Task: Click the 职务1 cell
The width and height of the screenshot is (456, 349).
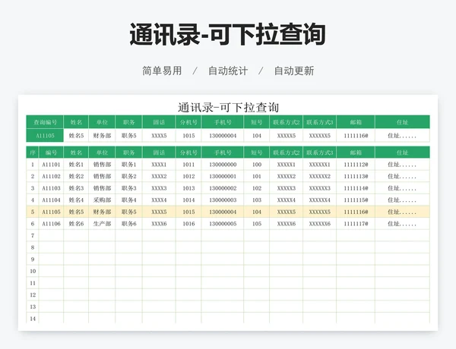Action: coord(129,165)
